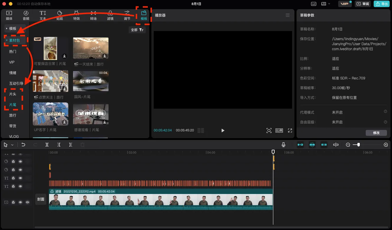The width and height of the screenshot is (392, 230).
Task: Open the 调节 adjustment panel
Action: tap(127, 15)
